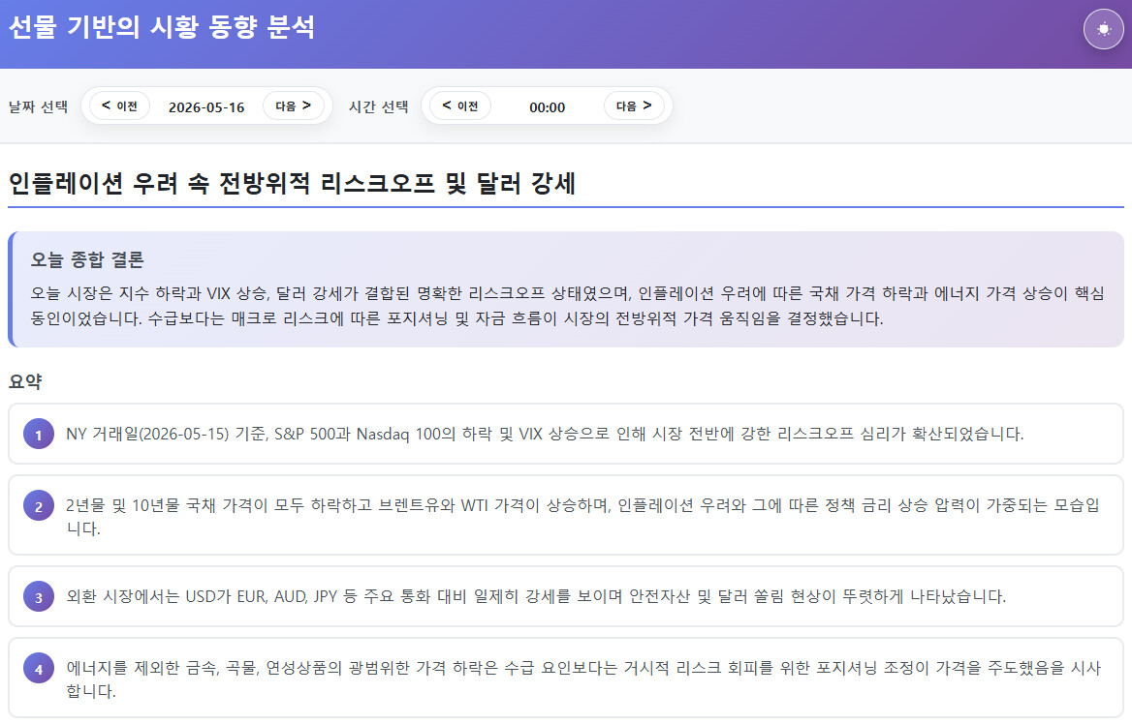
Task: Select summary text about S&P 500과 Nasdaq 100
Action: [545, 435]
